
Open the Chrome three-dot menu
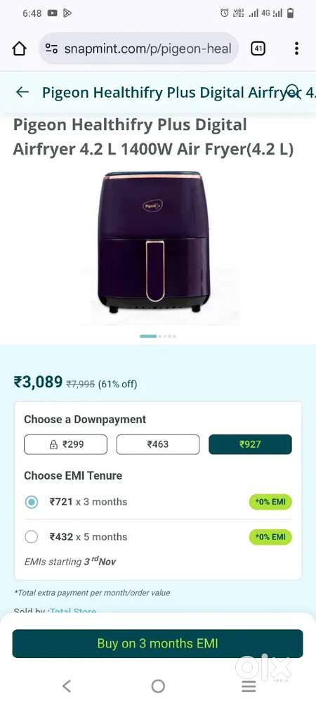[x=296, y=49]
